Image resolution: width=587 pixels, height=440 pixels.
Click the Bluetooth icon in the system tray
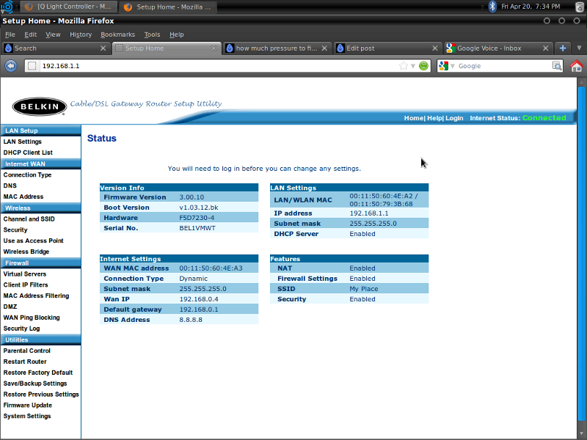coord(492,7)
